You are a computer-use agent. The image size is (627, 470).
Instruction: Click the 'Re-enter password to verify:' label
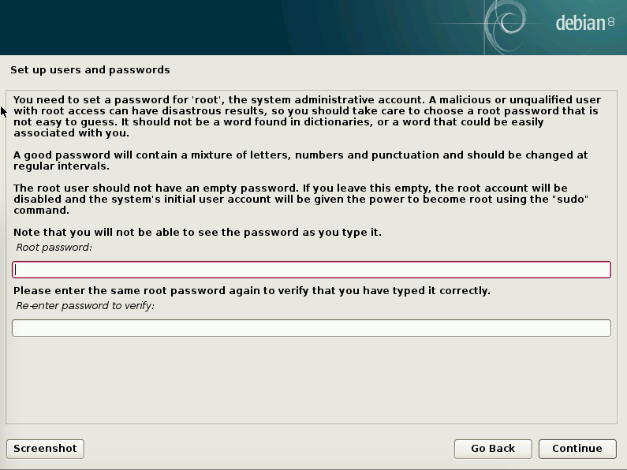(85, 306)
